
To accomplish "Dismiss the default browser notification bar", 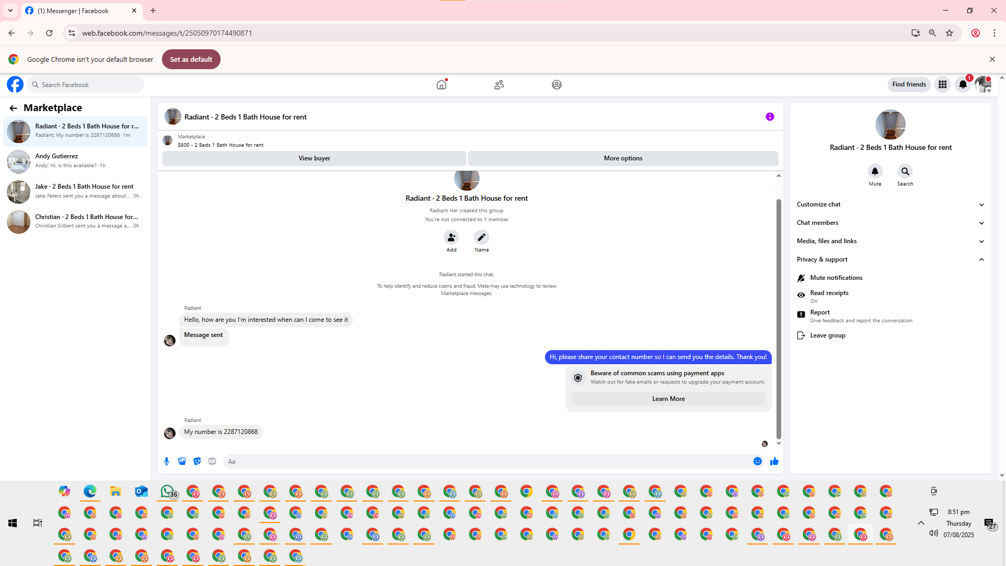I will click(x=992, y=59).
